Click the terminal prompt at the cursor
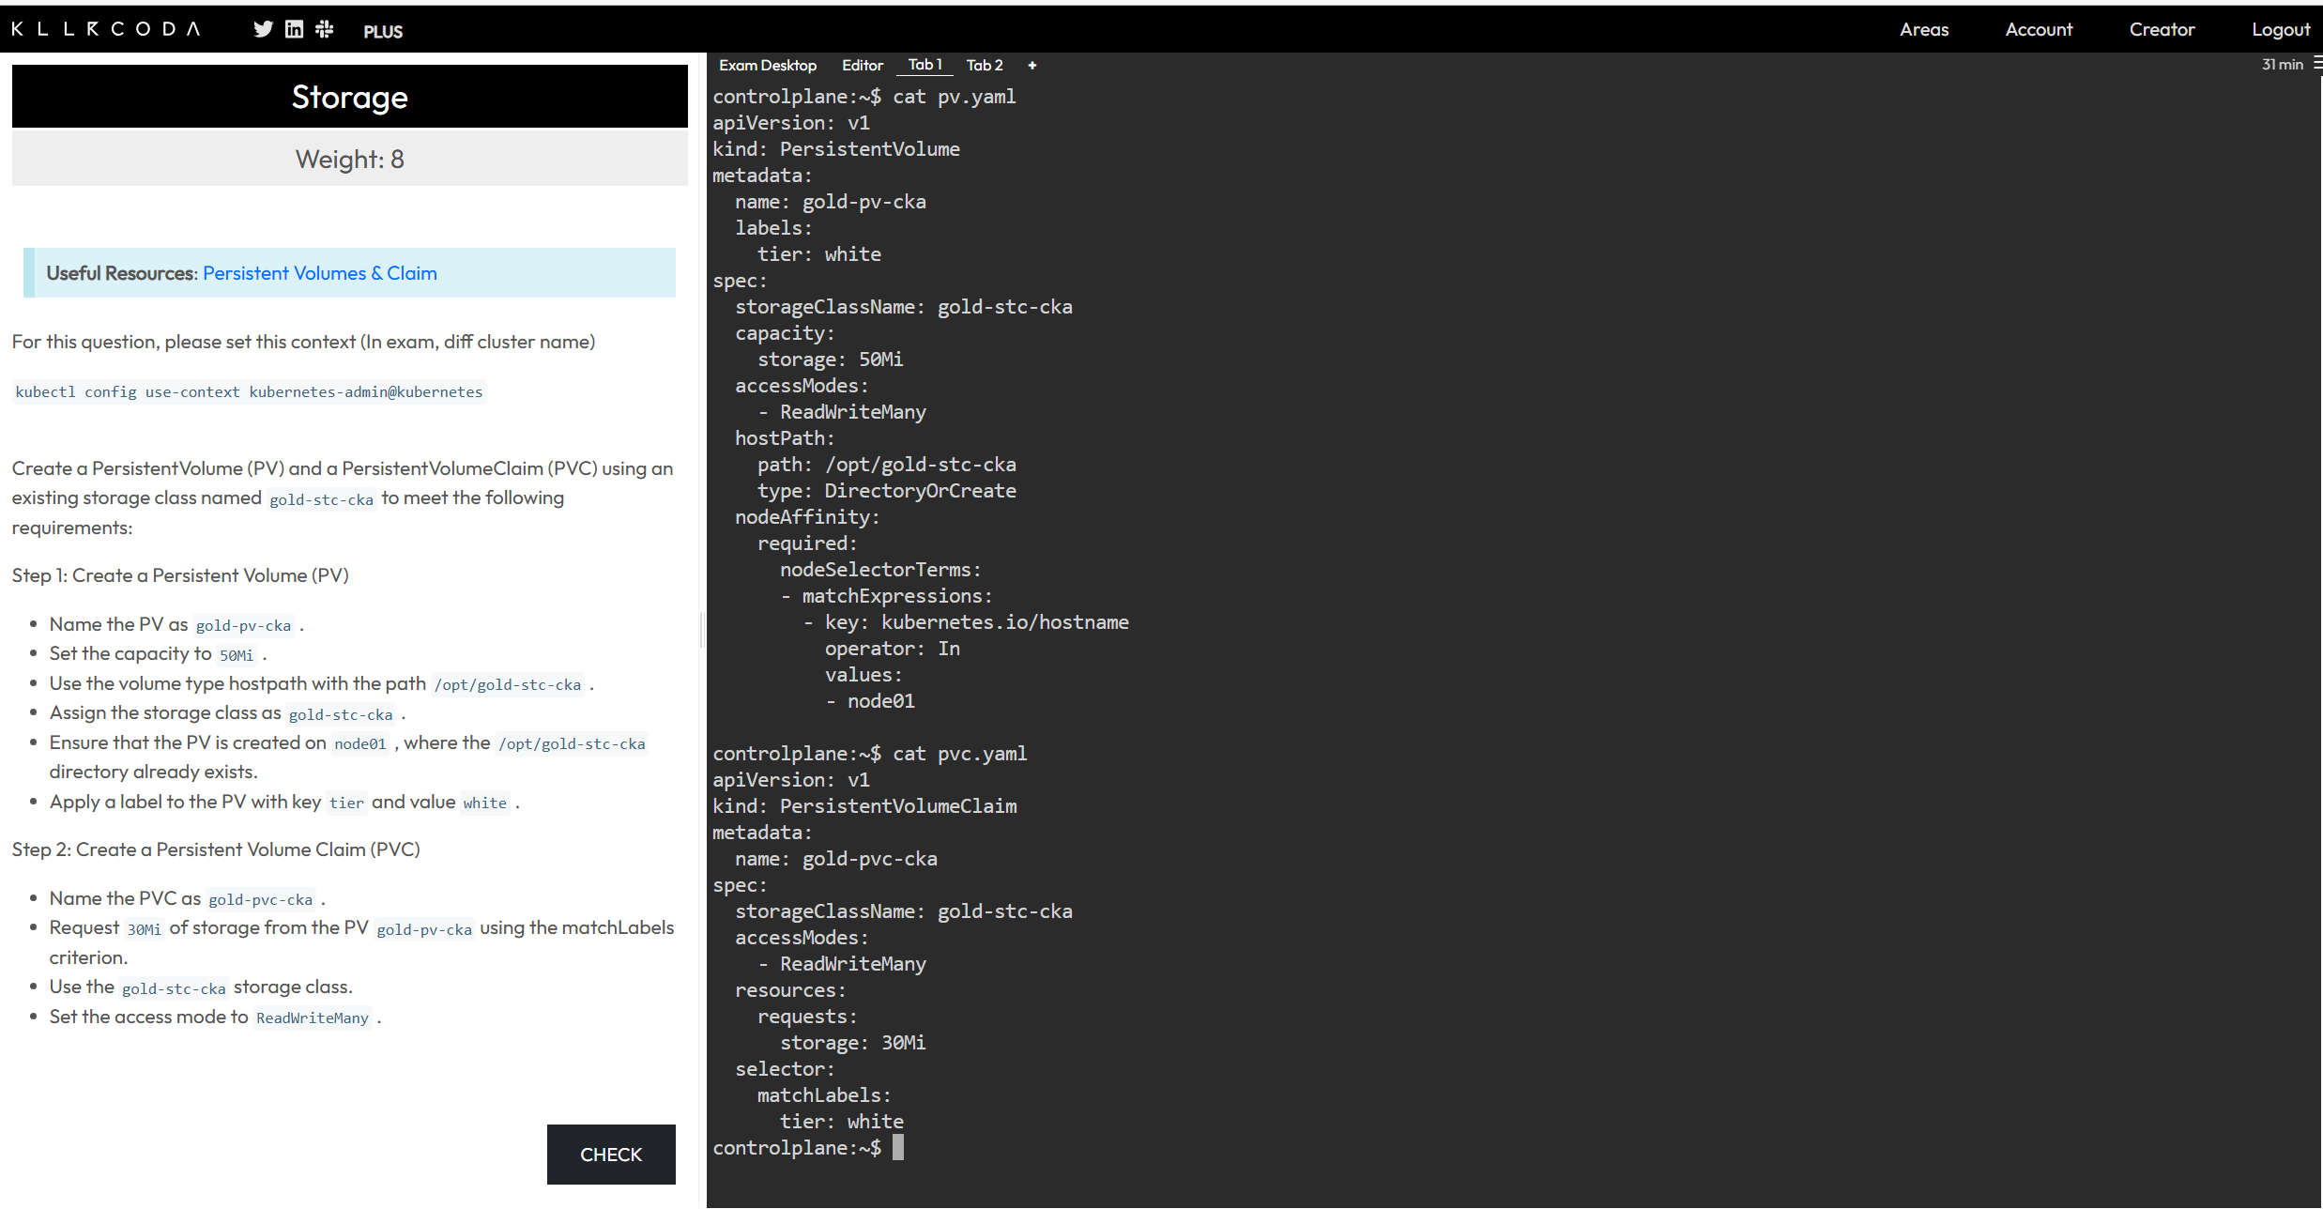 click(x=897, y=1147)
